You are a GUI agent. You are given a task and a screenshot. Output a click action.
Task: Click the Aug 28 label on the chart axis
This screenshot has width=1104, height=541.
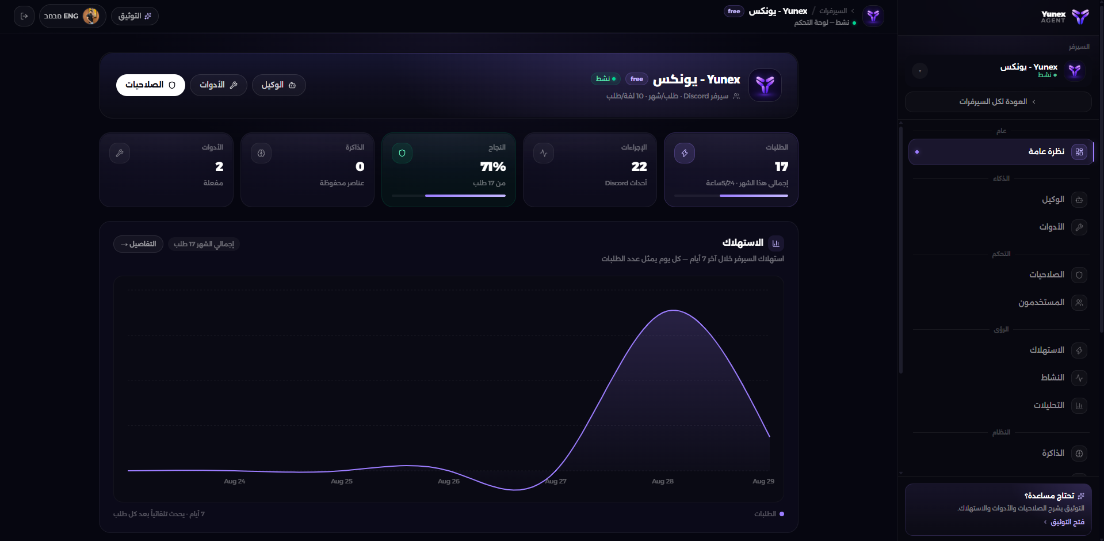(663, 481)
